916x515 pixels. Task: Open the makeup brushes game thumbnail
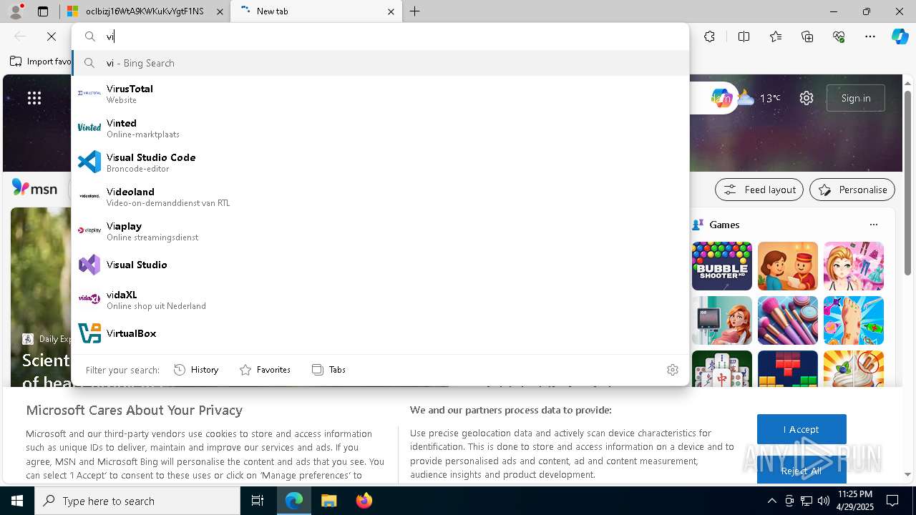click(788, 320)
